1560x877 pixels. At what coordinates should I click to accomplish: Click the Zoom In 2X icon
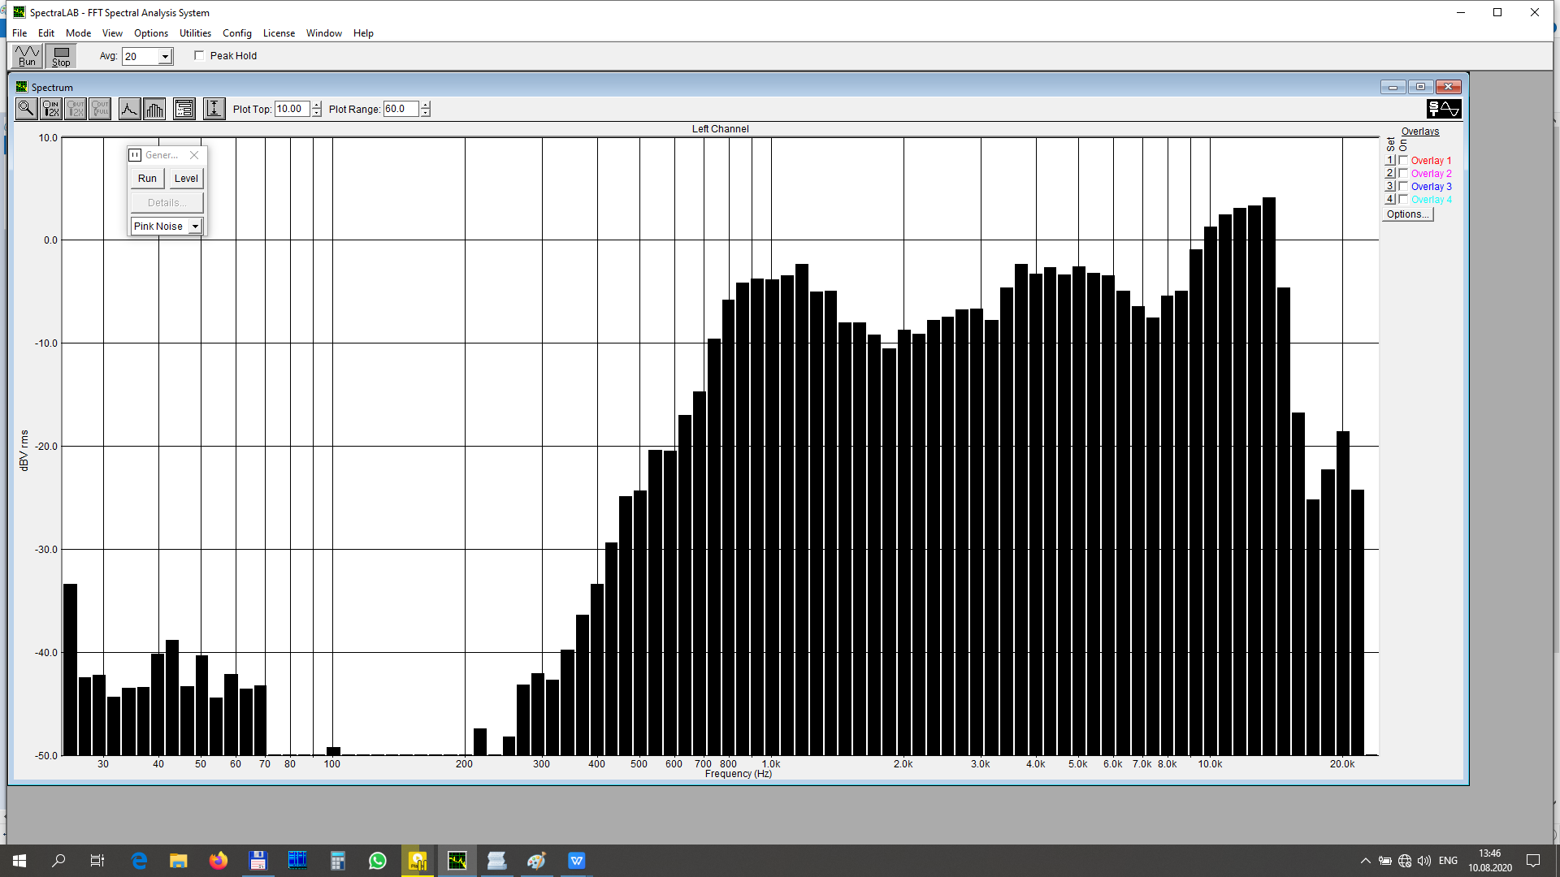(50, 109)
